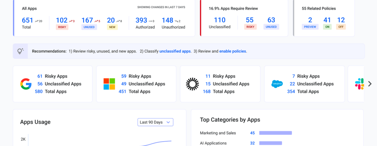Click the 393 Authorized count

click(x=141, y=20)
